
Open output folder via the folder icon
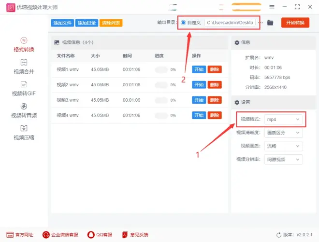point(270,23)
